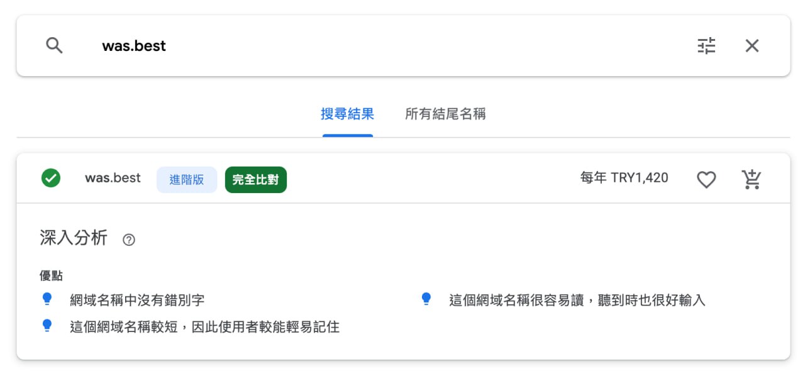The height and width of the screenshot is (371, 805).
Task: Select the was.best domain result name
Action: pos(113,179)
